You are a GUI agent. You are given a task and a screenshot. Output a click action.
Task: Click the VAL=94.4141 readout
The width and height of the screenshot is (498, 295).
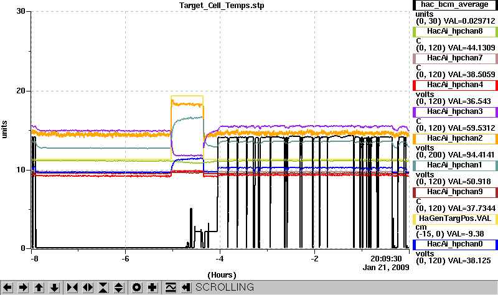[471, 155]
